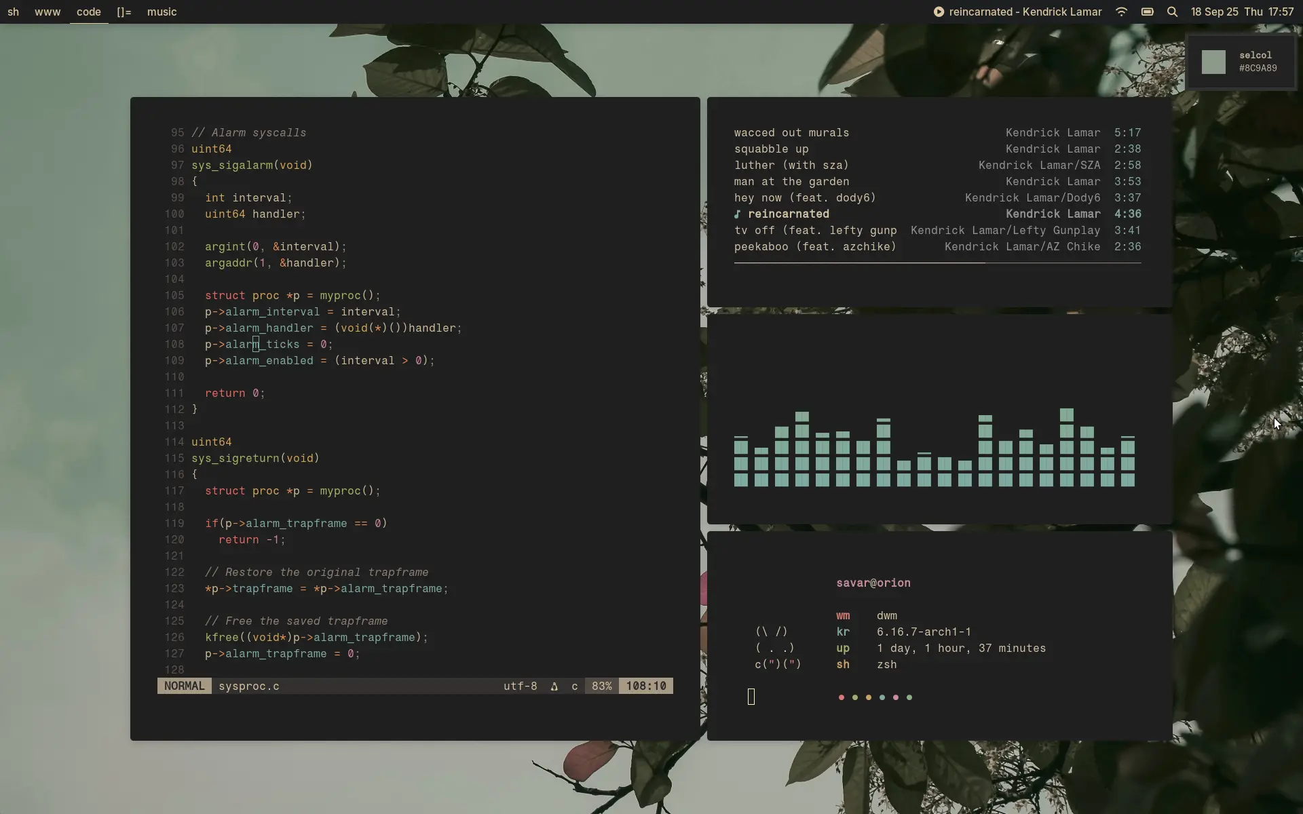Viewport: 1303px width, 814px height.
Task: Switch to the sh workspace tag
Action: [x=14, y=12]
